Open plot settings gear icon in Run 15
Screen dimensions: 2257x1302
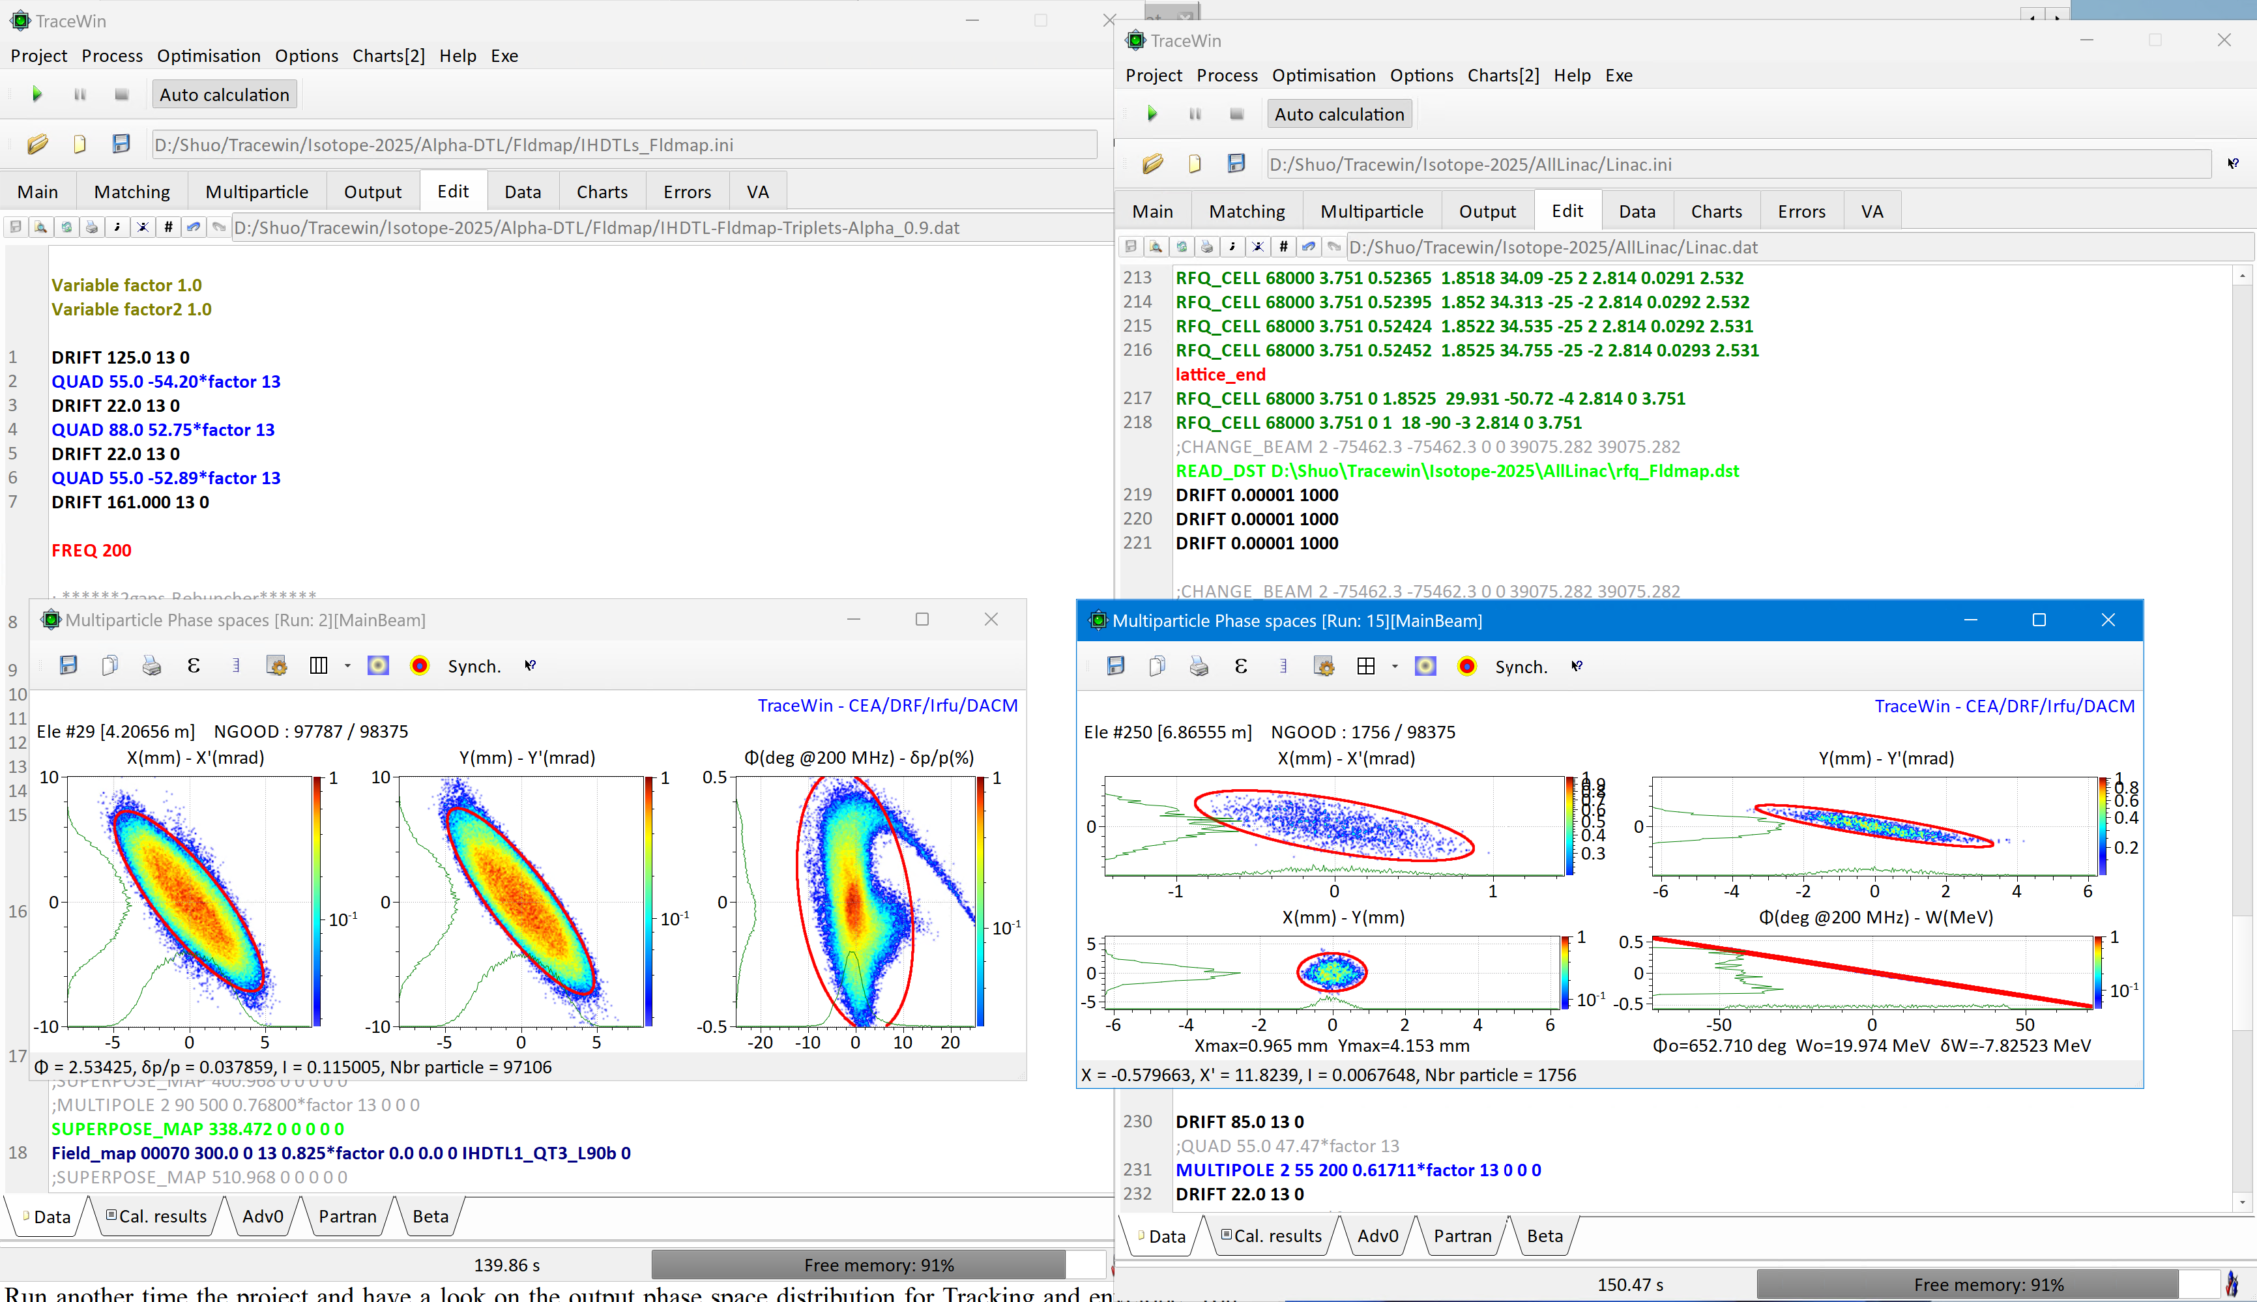(x=1324, y=666)
